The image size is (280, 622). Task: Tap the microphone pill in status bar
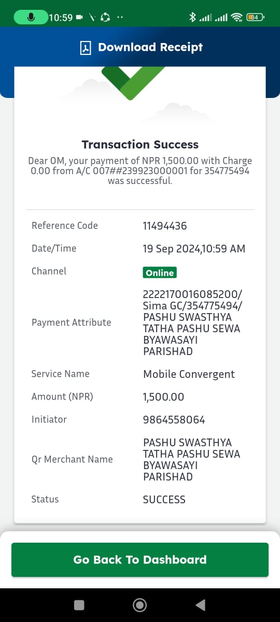pos(30,17)
